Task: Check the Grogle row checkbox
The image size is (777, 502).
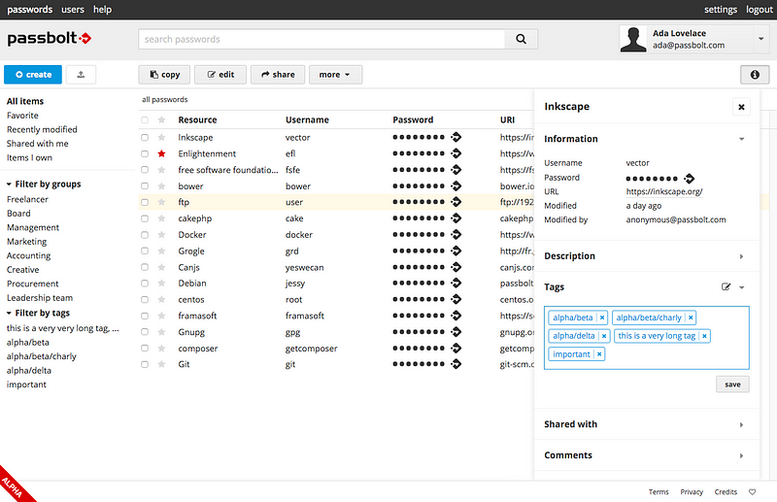Action: (145, 251)
